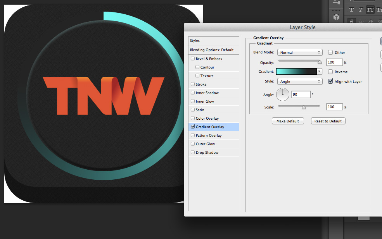This screenshot has height=239, width=382.
Task: Open the Blend Mode Normal dropdown
Action: 300,52
